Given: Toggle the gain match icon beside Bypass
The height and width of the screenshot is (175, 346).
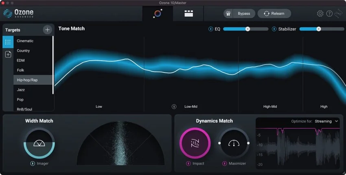Looking at the screenshot, I should pos(228,13).
